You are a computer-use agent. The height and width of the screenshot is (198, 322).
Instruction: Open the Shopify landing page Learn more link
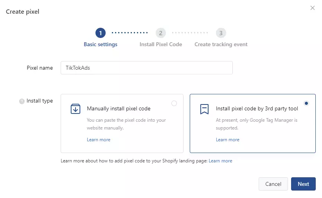220,161
